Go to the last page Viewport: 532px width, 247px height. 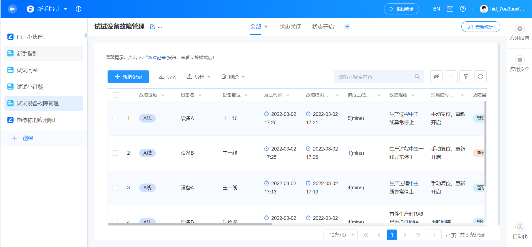click(x=418, y=235)
